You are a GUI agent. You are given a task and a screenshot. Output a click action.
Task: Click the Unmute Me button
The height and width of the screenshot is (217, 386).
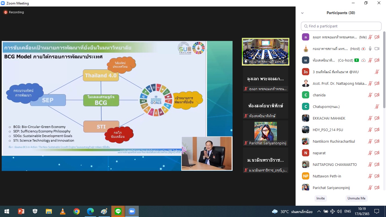click(356, 198)
